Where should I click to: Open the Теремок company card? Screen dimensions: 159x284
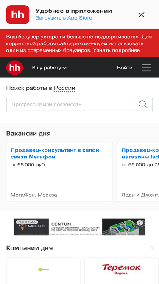tap(121, 271)
